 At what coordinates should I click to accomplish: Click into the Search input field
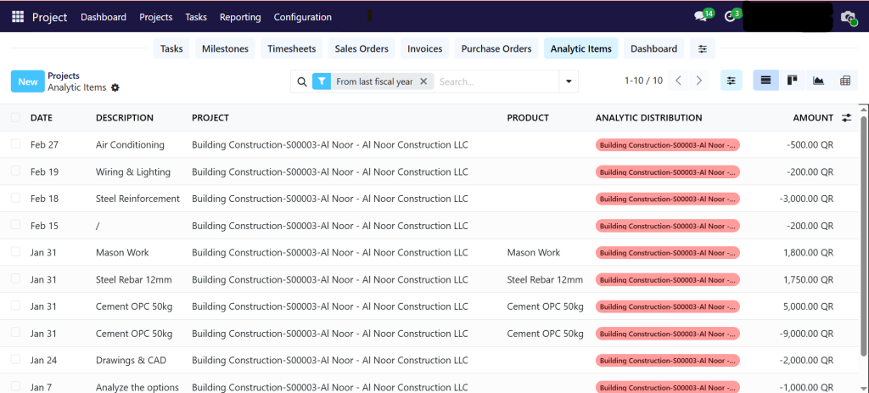497,81
